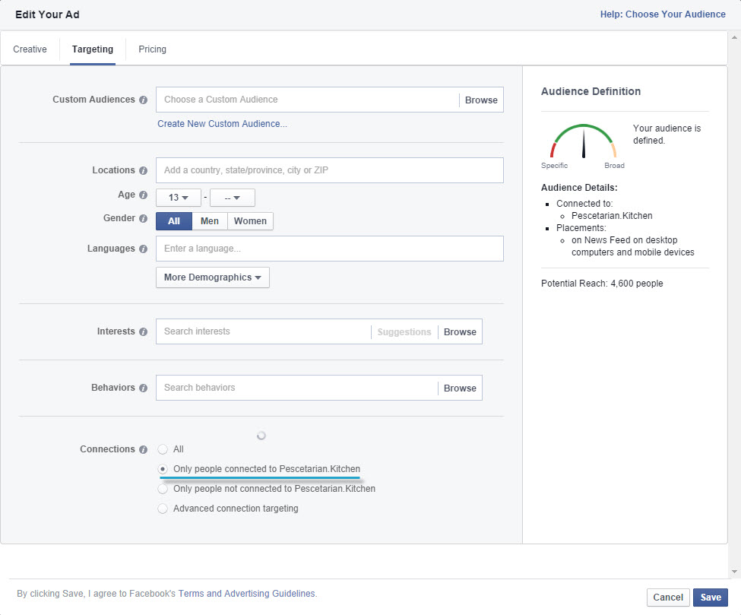
Task: Choose All gender toggle
Action: click(174, 220)
